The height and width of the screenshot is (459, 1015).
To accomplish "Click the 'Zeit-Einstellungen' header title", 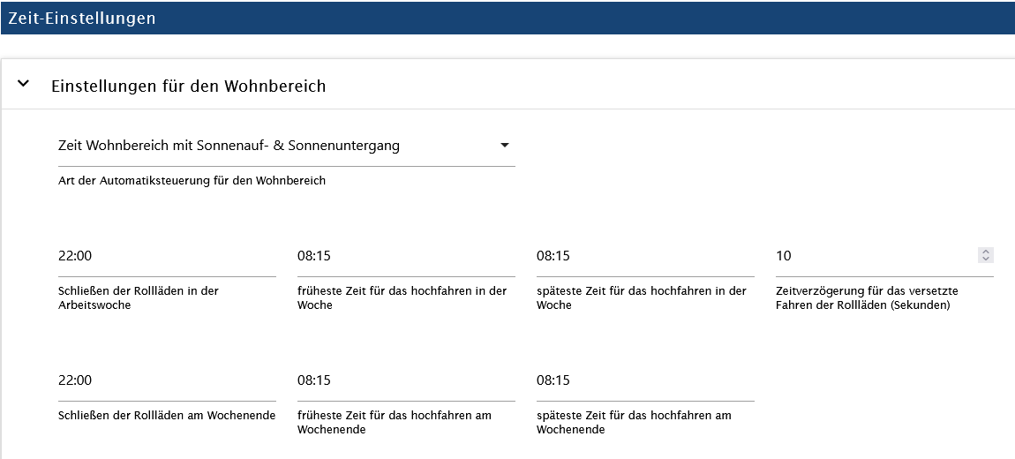I will 82,18.
